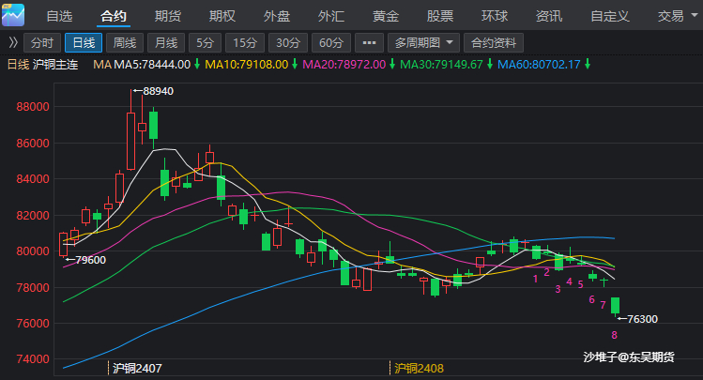Click the MA30:79149.67 value
703x380 pixels.
(441, 65)
